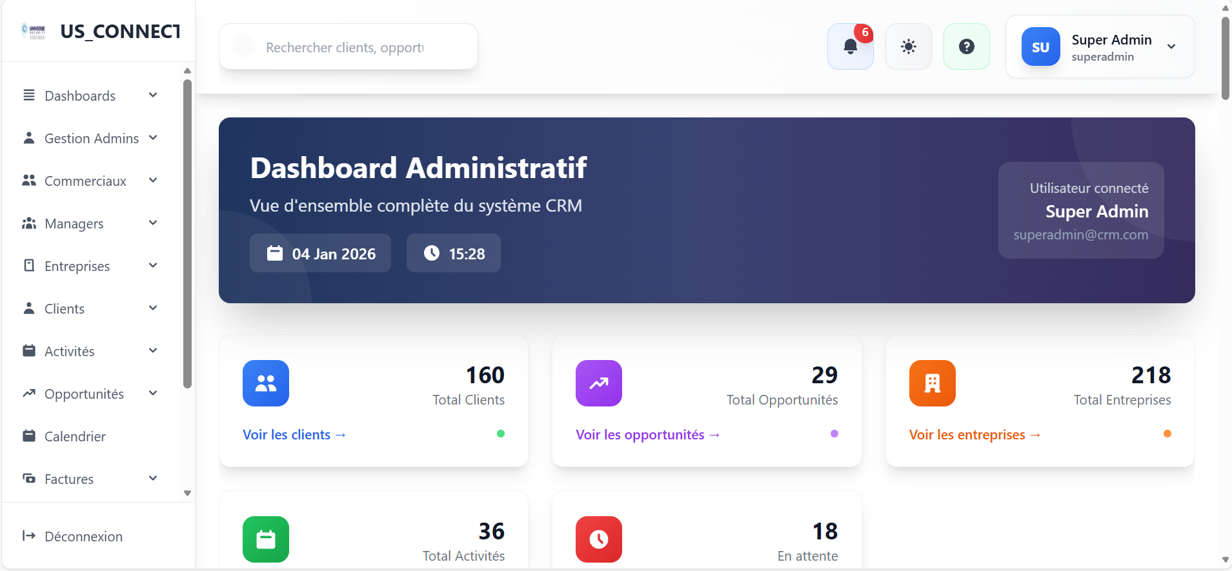Click the green Total Activités calendar icon
Viewport: 1232px width, 571px height.
tap(266, 539)
